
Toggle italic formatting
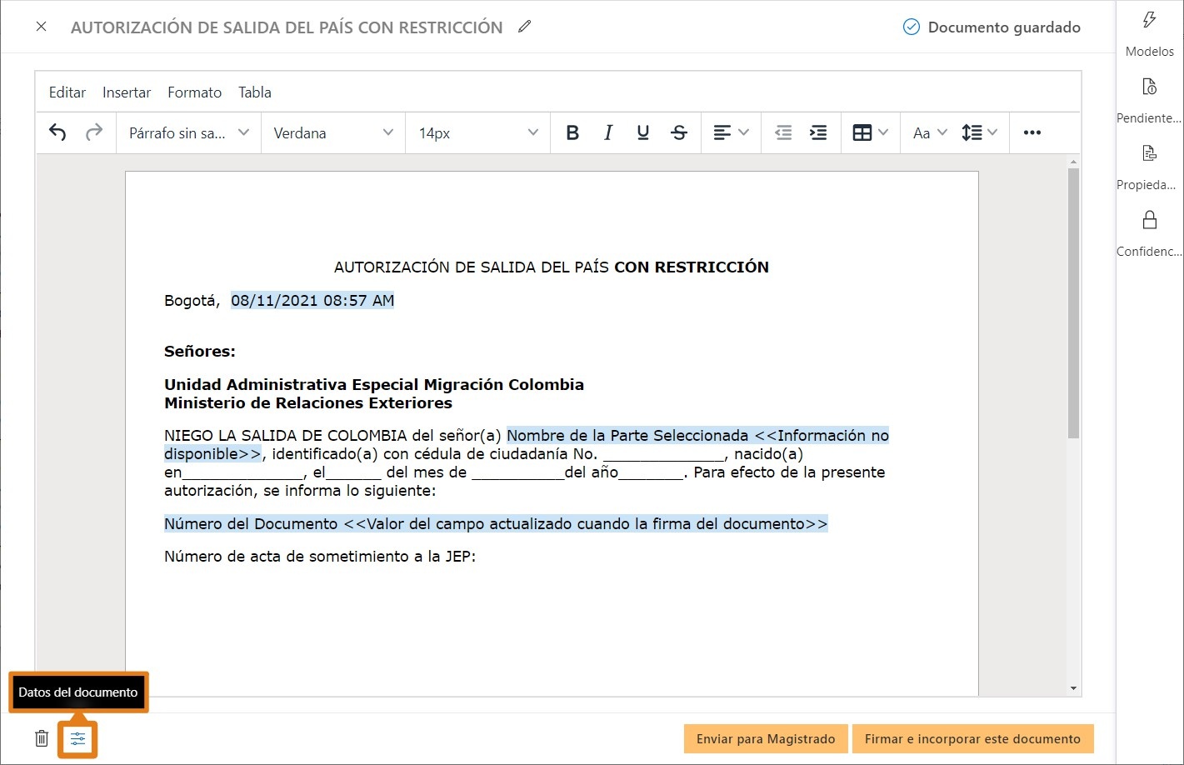(x=608, y=132)
